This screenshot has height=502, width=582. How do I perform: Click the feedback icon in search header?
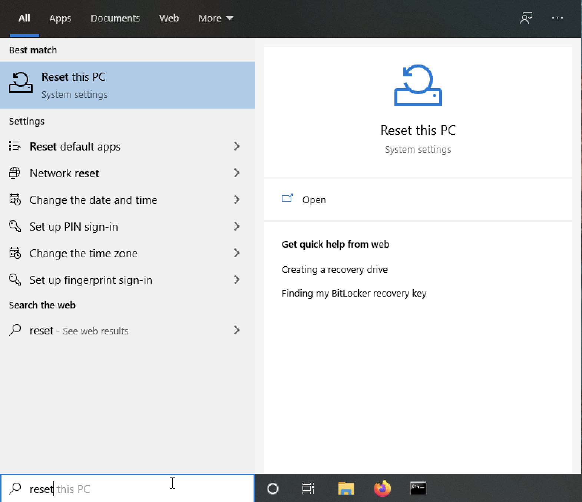pos(526,18)
